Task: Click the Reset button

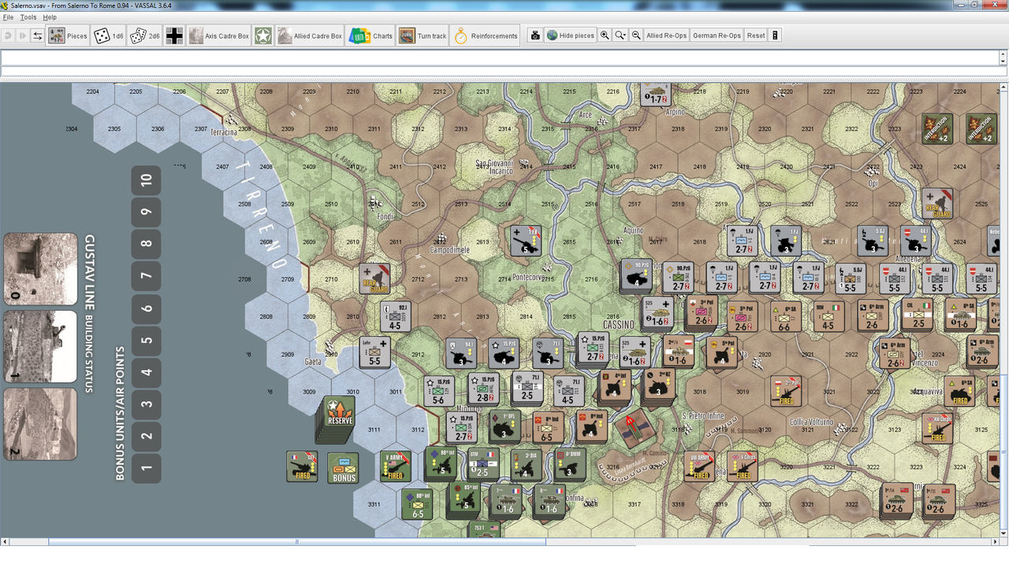Action: [x=756, y=35]
